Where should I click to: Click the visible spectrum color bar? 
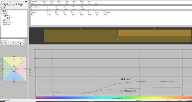click(114, 98)
